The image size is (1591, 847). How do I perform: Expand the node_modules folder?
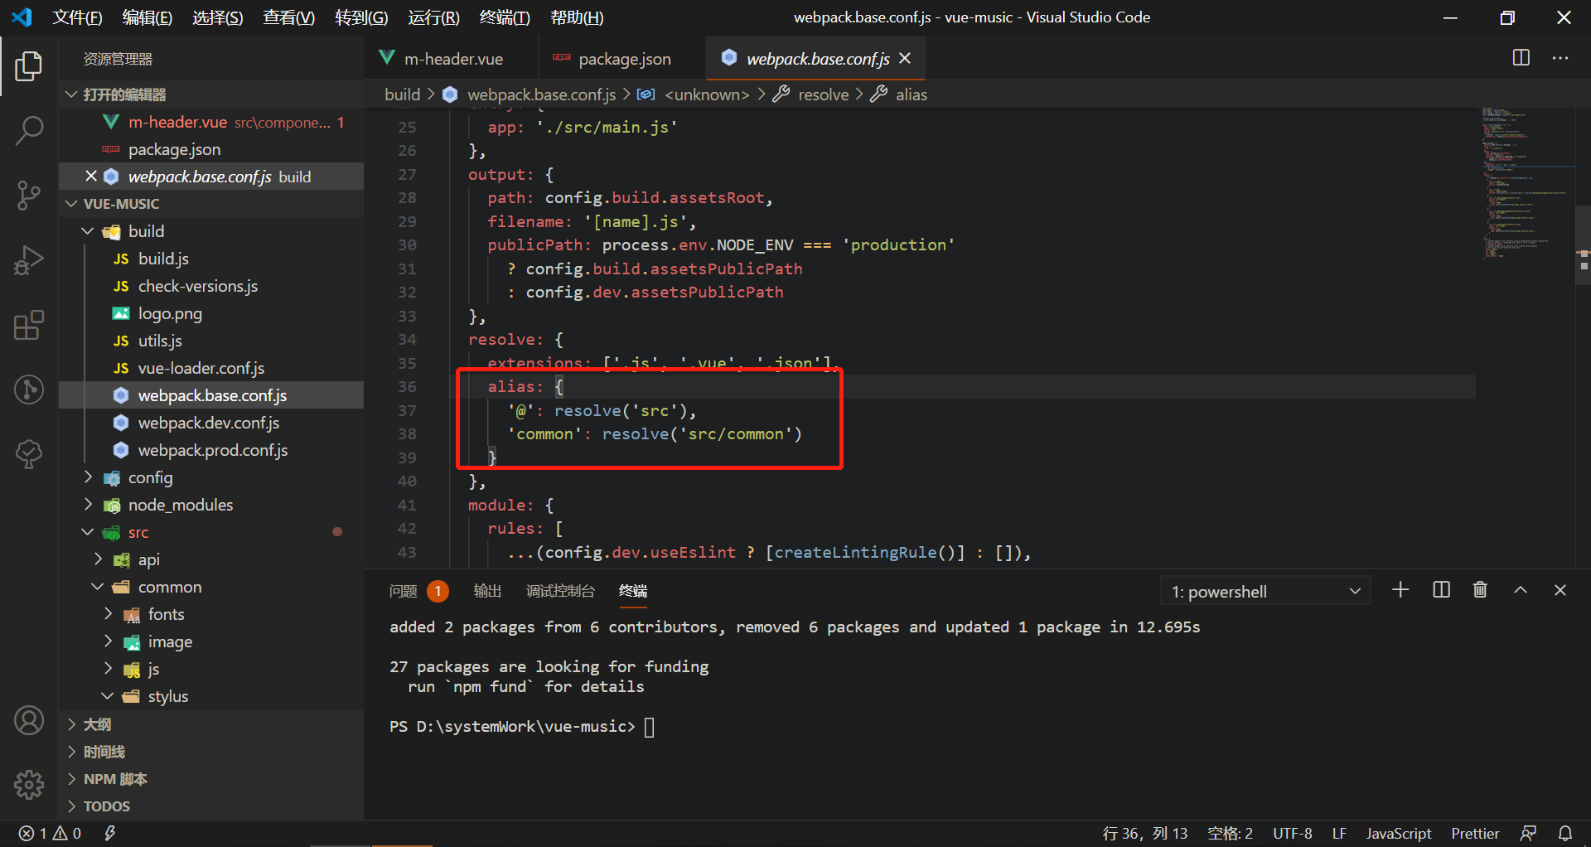[x=88, y=505]
